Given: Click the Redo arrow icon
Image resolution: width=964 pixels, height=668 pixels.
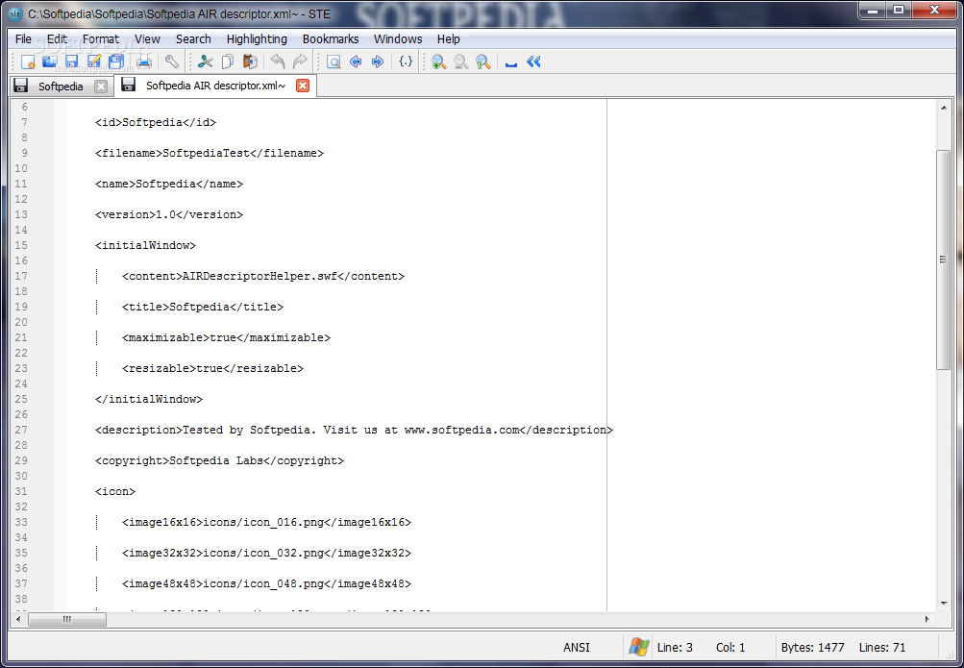Looking at the screenshot, I should point(300,62).
